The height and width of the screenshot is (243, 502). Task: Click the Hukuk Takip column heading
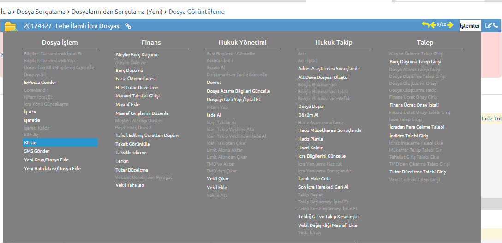(x=334, y=42)
